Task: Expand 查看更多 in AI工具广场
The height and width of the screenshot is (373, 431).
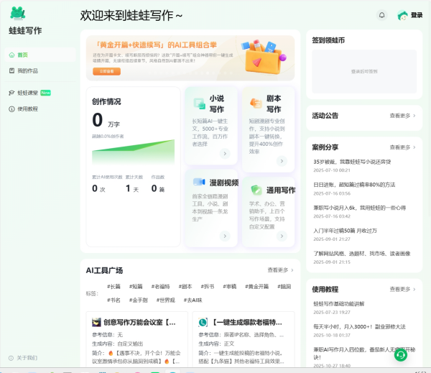Action: point(281,270)
